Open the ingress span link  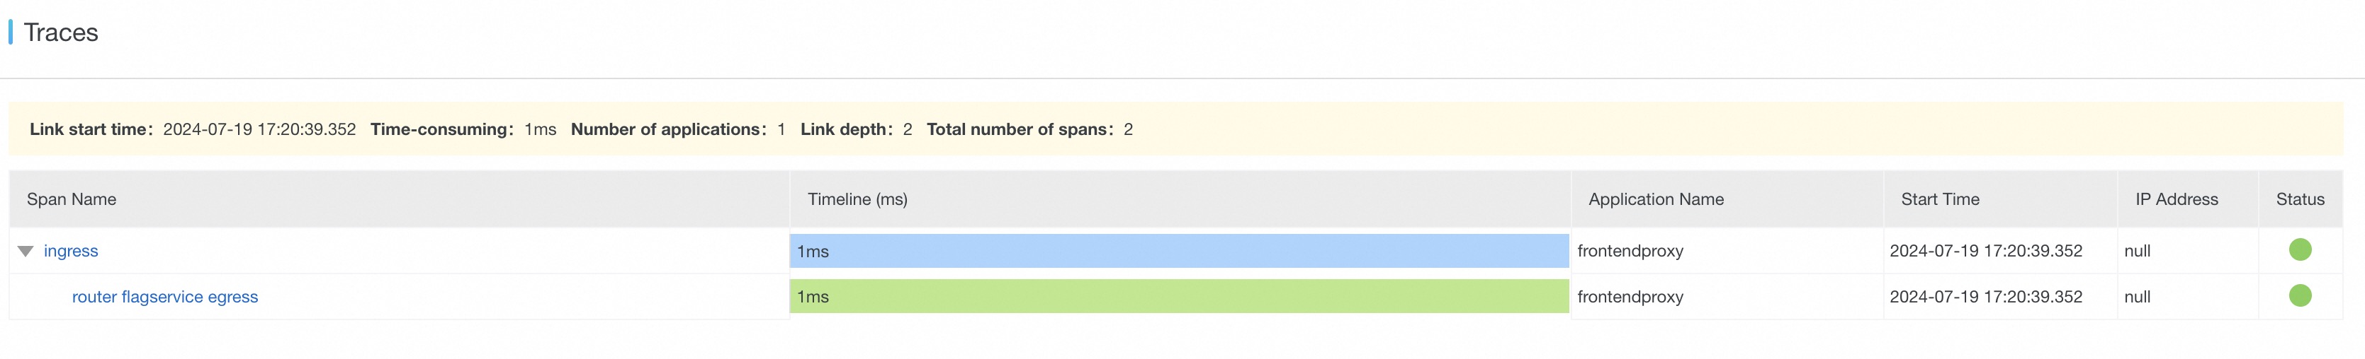point(71,251)
